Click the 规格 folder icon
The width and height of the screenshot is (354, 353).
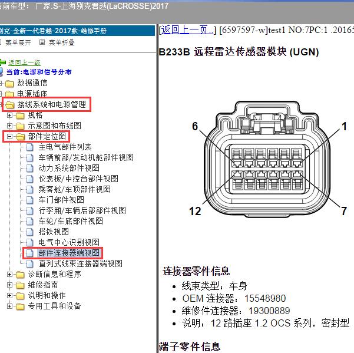20,116
